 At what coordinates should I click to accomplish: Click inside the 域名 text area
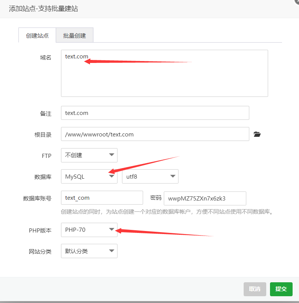164,73
